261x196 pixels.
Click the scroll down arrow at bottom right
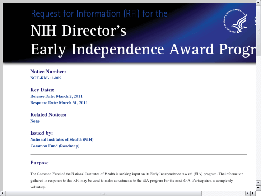click(258, 188)
